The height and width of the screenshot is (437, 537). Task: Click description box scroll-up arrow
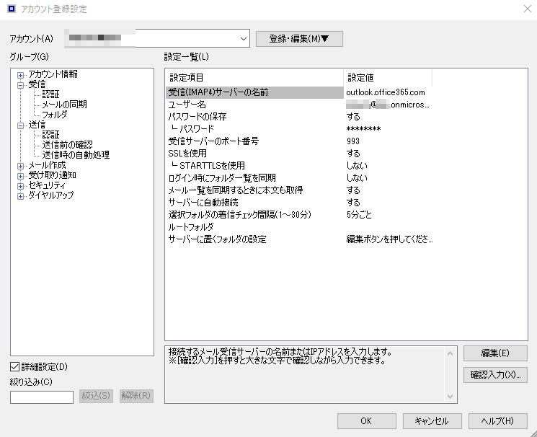point(450,353)
